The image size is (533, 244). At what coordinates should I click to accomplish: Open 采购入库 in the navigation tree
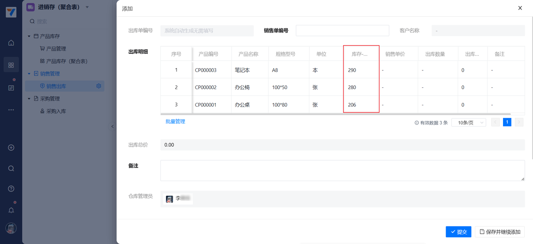pos(56,111)
